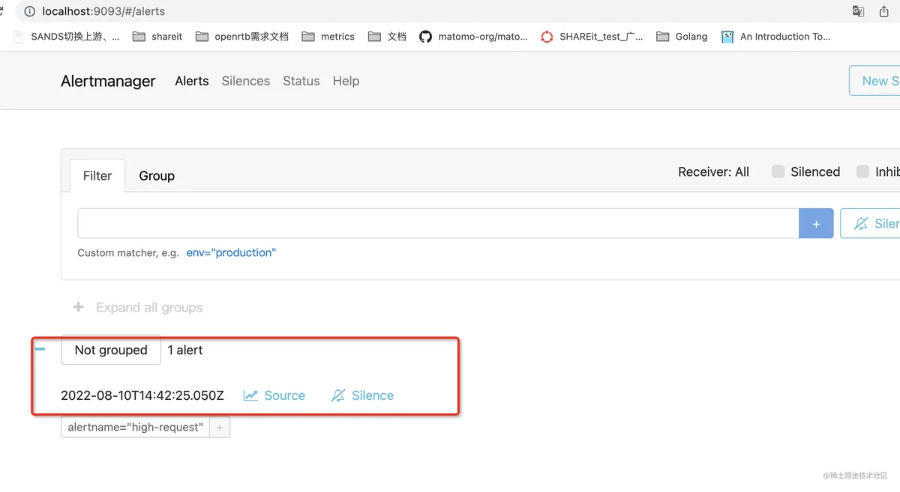Open the Silences navigation item
The height and width of the screenshot is (492, 900).
click(x=246, y=81)
